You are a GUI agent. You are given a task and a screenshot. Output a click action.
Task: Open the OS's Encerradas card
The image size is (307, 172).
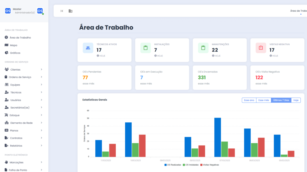219,78
